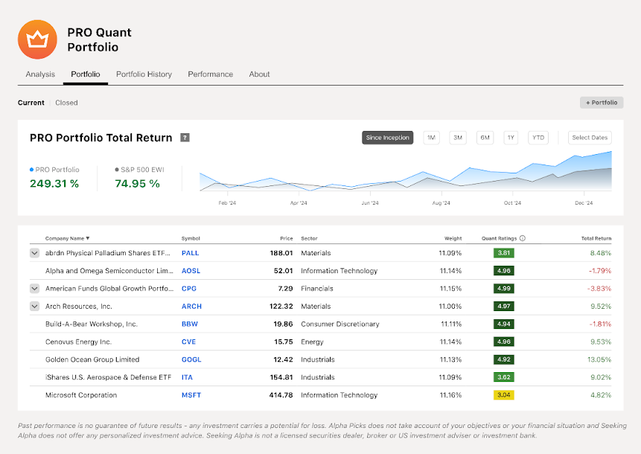Viewport: 641px width, 454px height.
Task: Switch to the Portfolio History tab
Action: [x=144, y=74]
